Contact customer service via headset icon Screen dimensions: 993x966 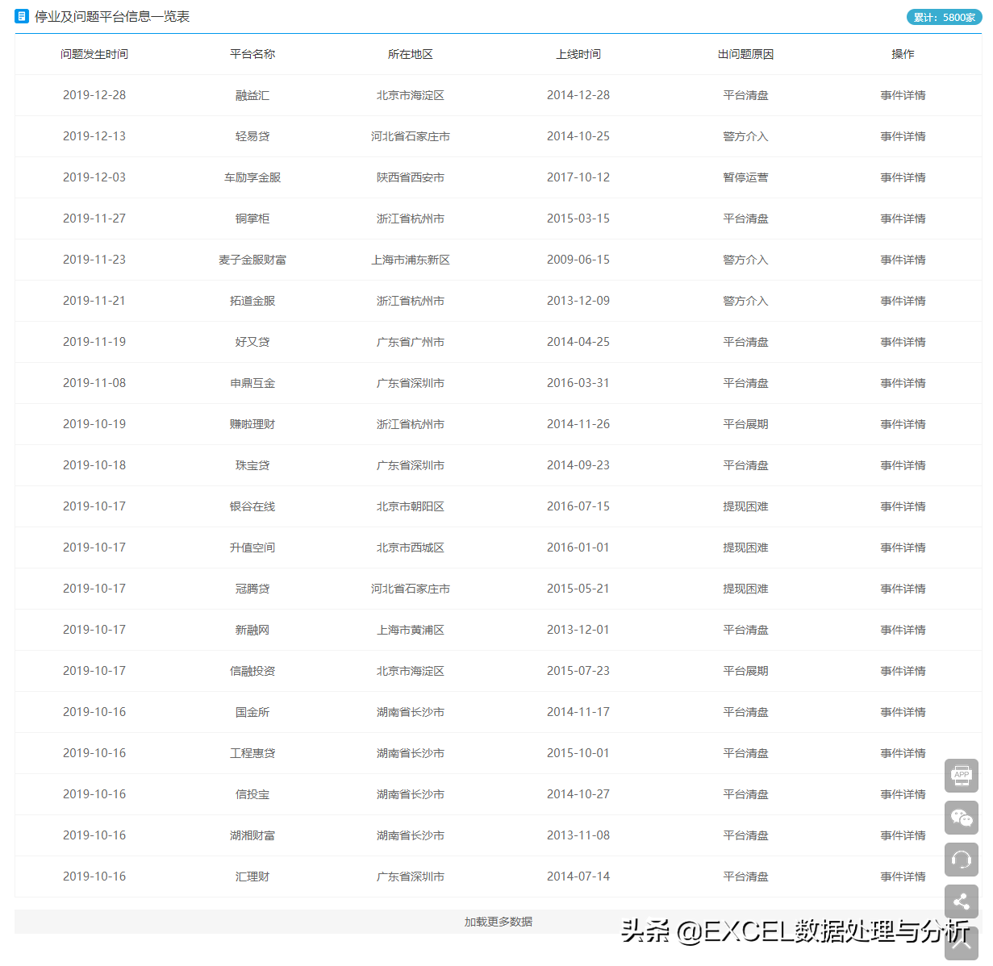click(962, 860)
